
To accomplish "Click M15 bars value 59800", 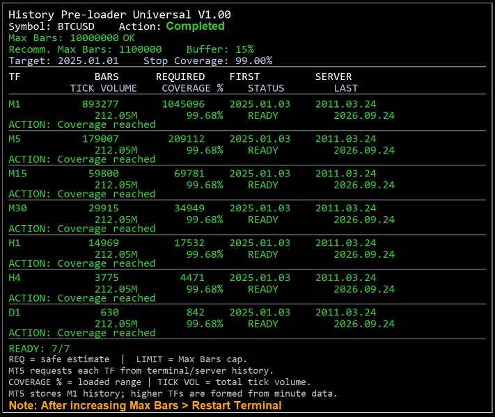I will [x=104, y=174].
